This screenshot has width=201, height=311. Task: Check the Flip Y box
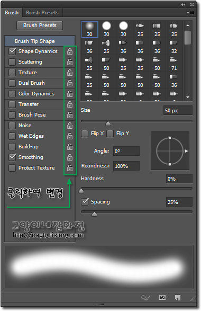click(x=110, y=134)
